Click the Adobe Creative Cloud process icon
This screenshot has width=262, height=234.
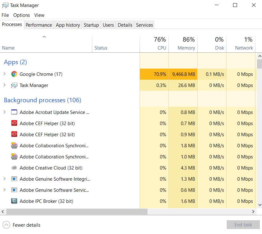14,168
